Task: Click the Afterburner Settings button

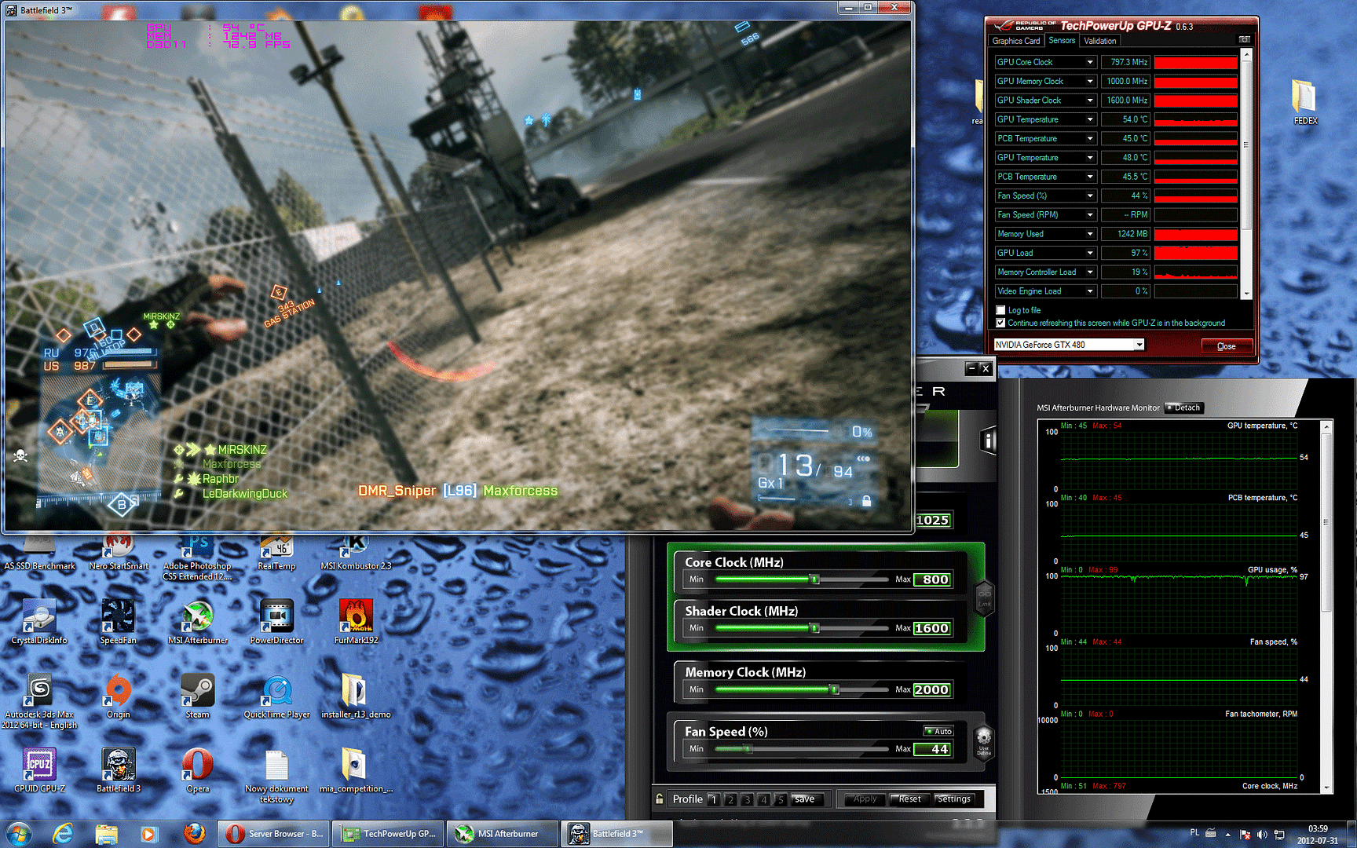Action: 953,799
